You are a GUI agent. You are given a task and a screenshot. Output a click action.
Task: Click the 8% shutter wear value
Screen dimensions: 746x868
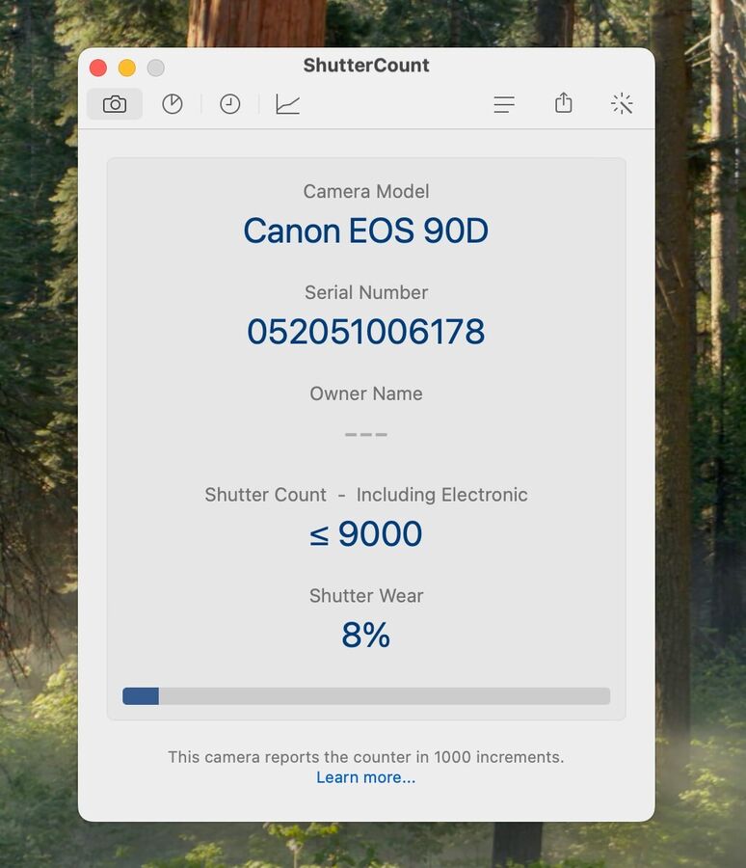[x=366, y=636]
